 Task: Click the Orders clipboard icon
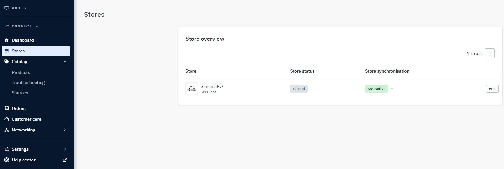pos(7,108)
